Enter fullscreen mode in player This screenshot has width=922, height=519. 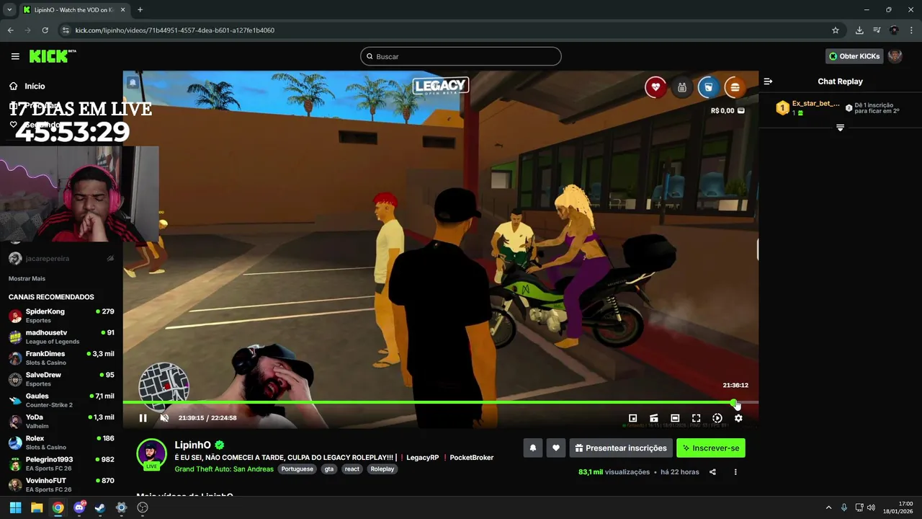pyautogui.click(x=696, y=418)
